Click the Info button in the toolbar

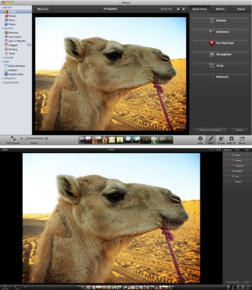click(x=200, y=140)
